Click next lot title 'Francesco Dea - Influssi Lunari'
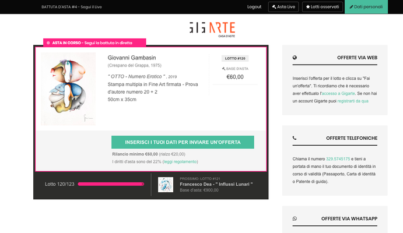This screenshot has width=403, height=233. click(216, 184)
